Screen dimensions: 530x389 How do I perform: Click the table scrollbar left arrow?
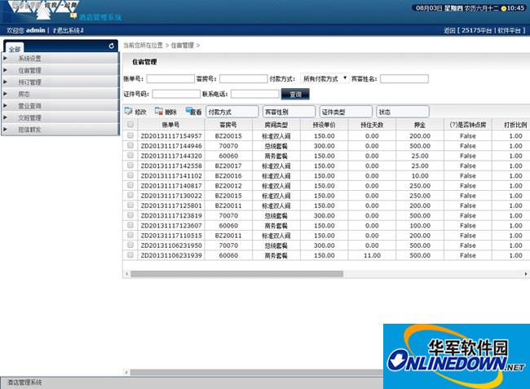tap(126, 274)
